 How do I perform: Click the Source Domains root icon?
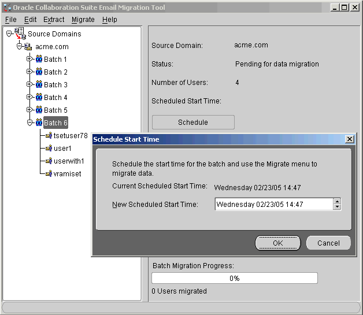click(x=20, y=34)
